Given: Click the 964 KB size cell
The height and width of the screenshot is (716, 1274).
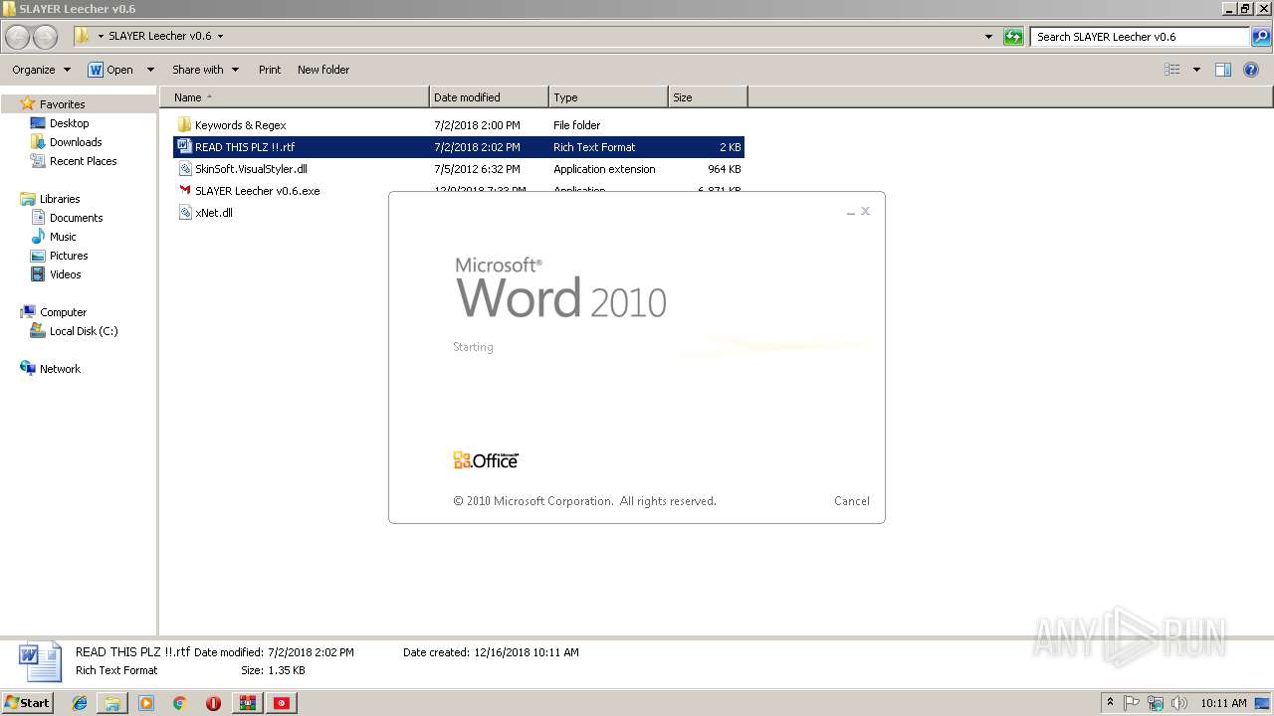Looking at the screenshot, I should pos(724,169).
